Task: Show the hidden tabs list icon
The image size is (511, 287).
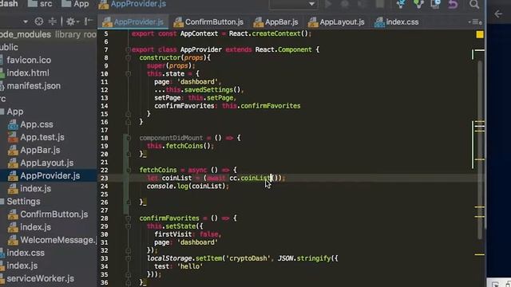Action: click(x=475, y=22)
